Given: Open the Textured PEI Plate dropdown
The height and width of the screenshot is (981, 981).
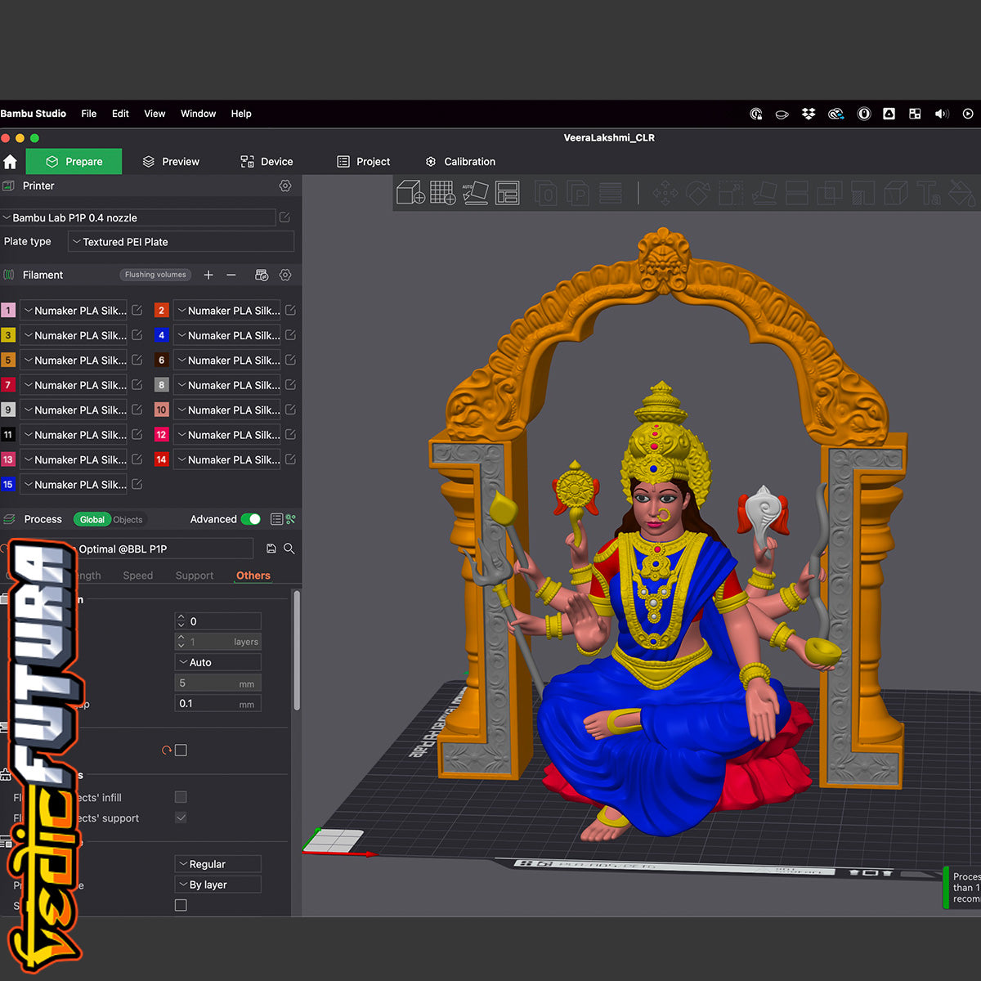Looking at the screenshot, I should [x=180, y=241].
